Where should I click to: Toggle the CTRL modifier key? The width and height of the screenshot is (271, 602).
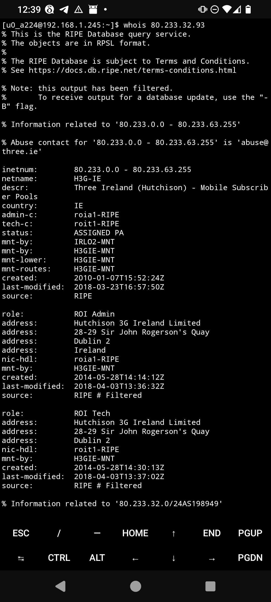59,558
